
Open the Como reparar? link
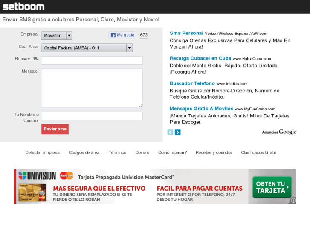click(x=172, y=152)
